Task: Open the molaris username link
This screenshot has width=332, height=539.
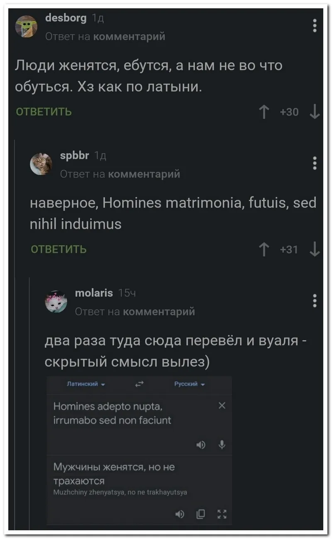Action: point(94,293)
